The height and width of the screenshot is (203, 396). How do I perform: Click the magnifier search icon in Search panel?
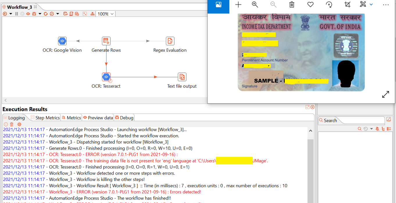pos(360,129)
